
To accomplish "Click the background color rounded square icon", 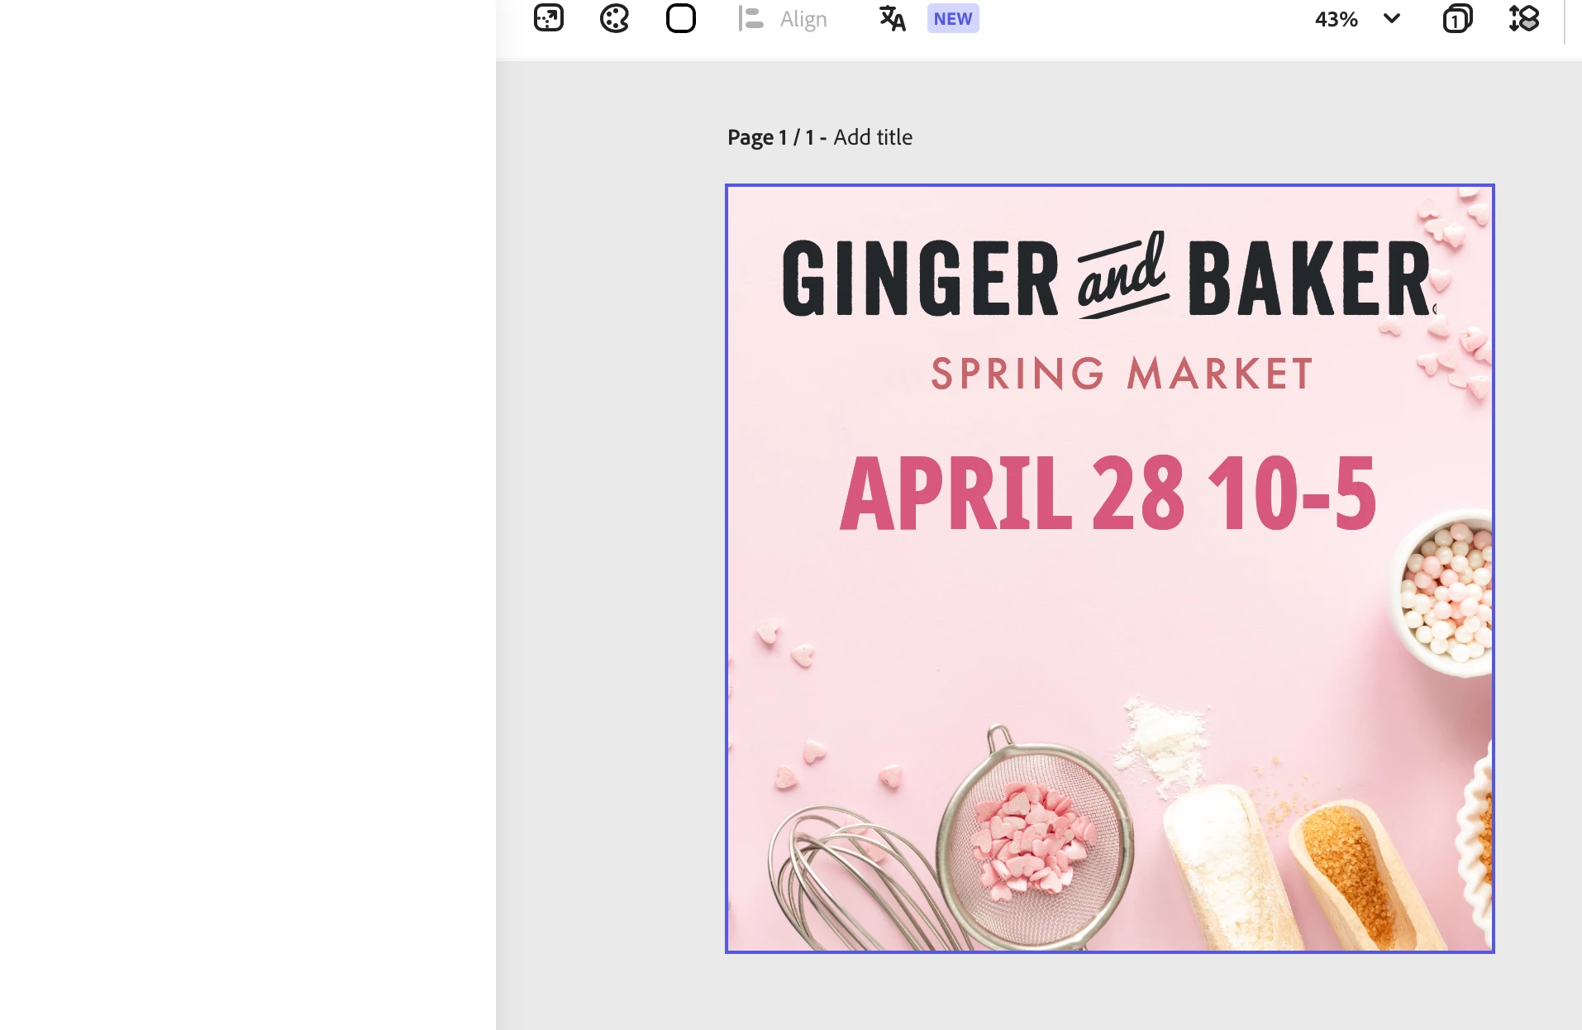I will click(x=681, y=18).
